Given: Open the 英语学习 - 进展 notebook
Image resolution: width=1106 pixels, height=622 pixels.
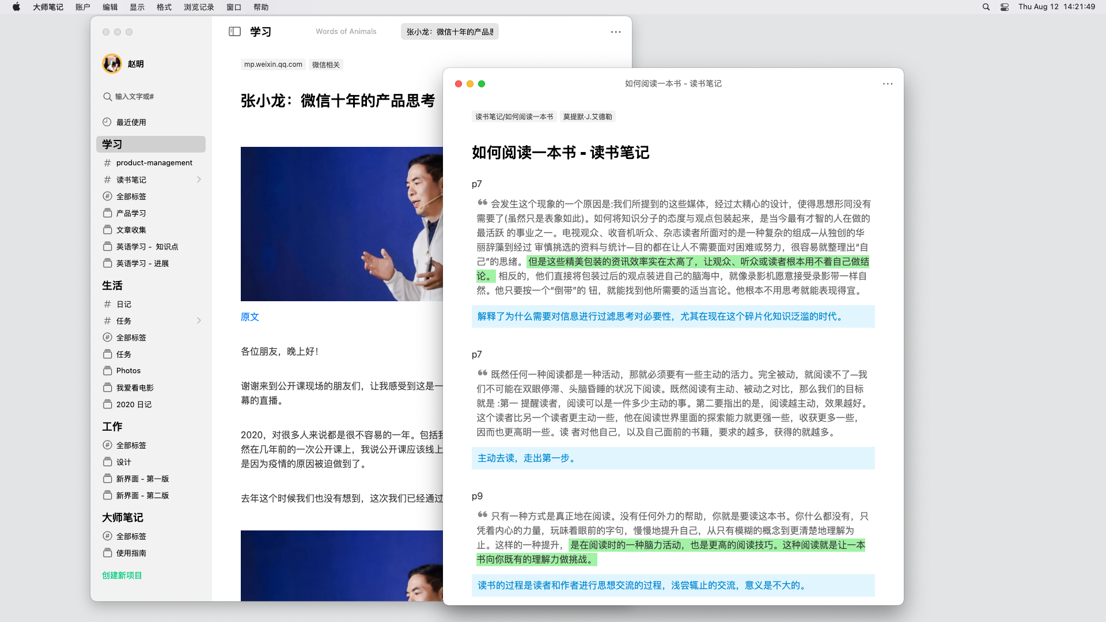Looking at the screenshot, I should pos(142,263).
